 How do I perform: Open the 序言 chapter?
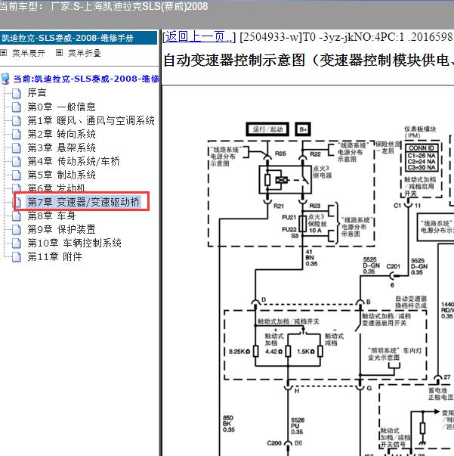[x=37, y=93]
